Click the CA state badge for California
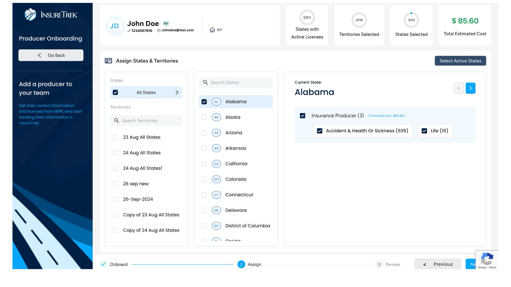 pos(216,164)
